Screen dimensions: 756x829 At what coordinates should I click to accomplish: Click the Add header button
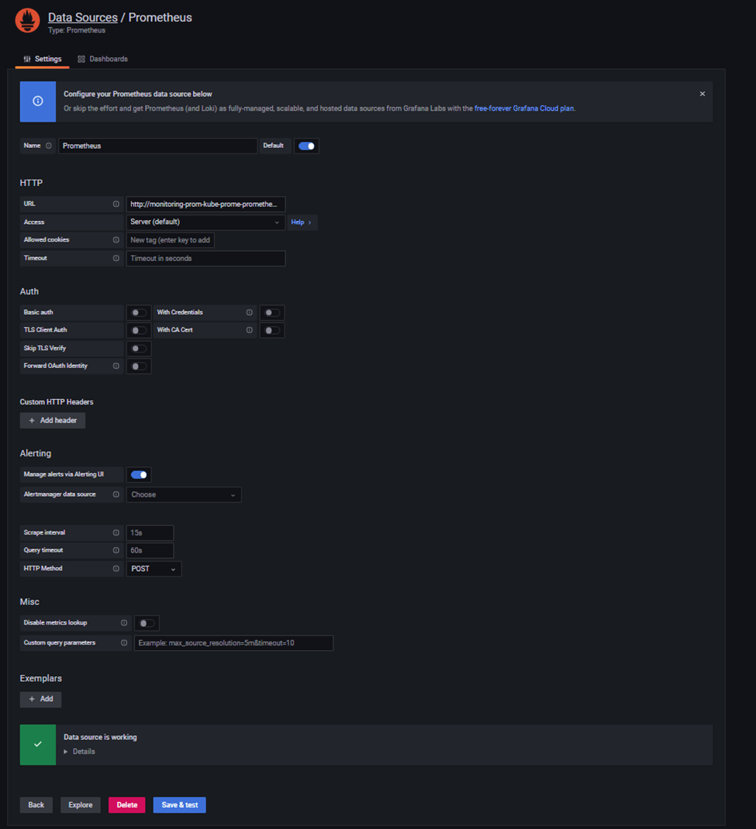[x=53, y=421]
